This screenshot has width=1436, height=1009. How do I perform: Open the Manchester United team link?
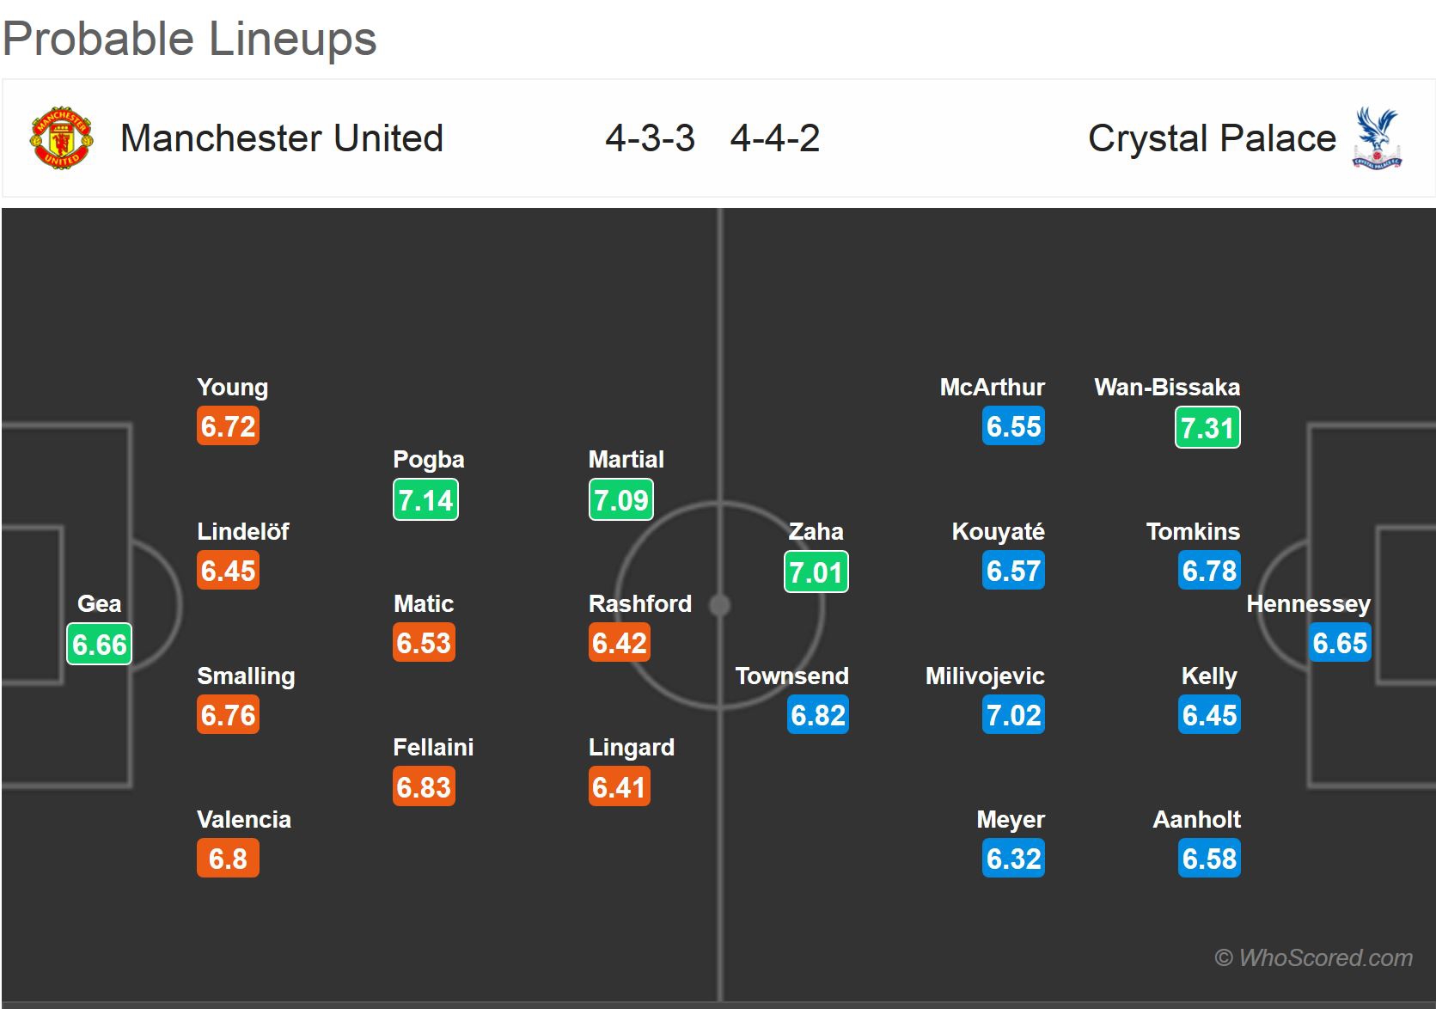click(x=281, y=138)
